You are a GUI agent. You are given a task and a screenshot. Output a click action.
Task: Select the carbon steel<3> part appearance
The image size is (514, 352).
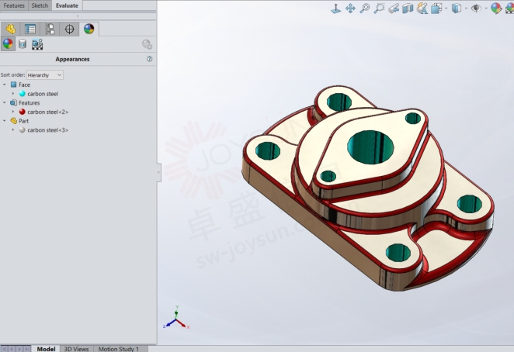47,129
